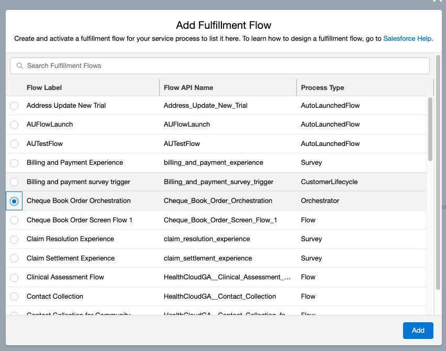
Task: Click the Add button
Action: (418, 330)
